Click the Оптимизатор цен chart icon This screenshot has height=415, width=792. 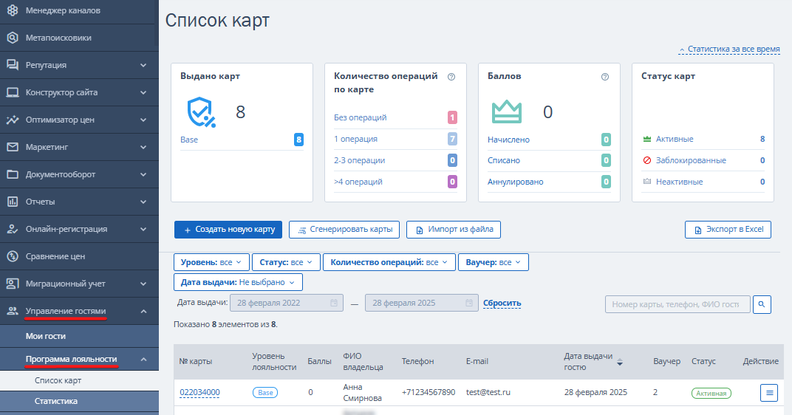click(x=12, y=120)
